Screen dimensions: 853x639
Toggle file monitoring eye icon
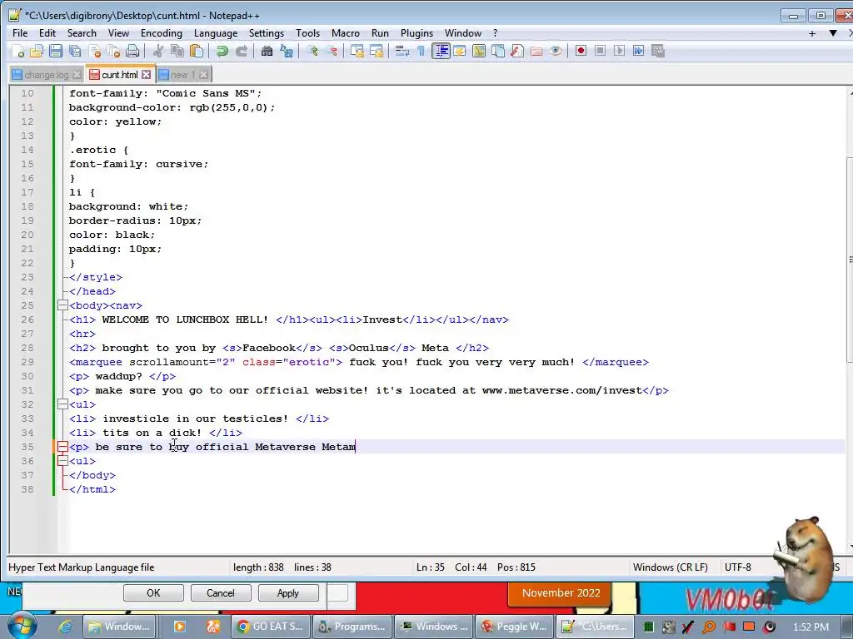556,51
